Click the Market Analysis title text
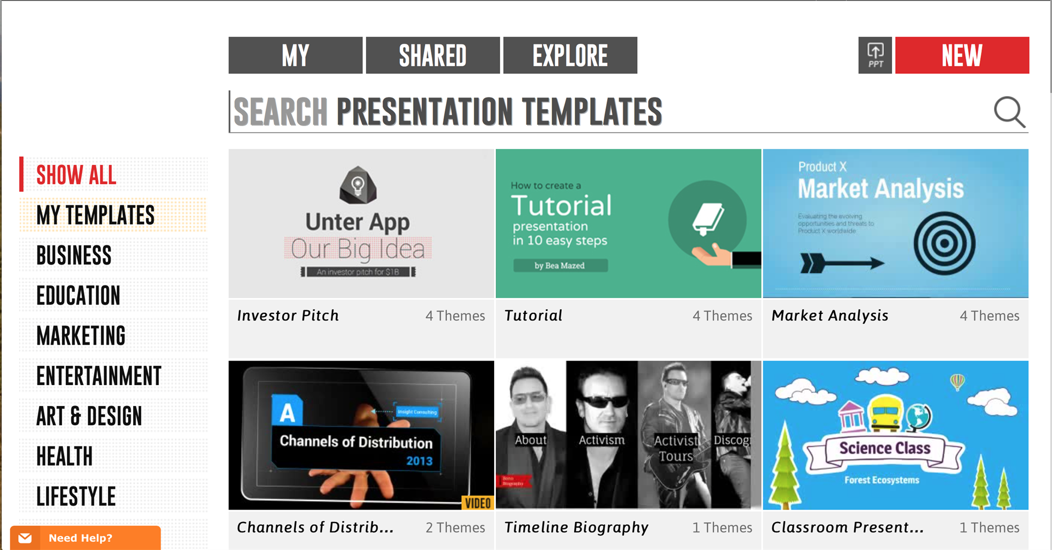The width and height of the screenshot is (1052, 550). [830, 316]
